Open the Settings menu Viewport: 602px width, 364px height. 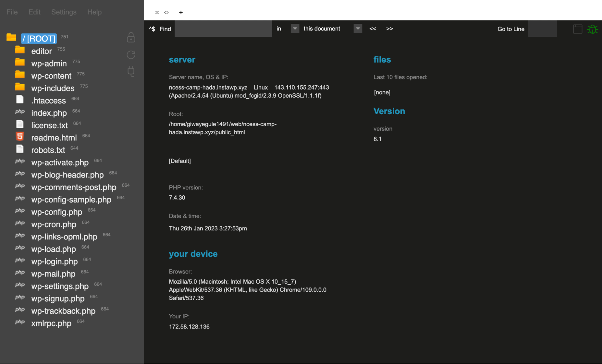click(x=64, y=12)
